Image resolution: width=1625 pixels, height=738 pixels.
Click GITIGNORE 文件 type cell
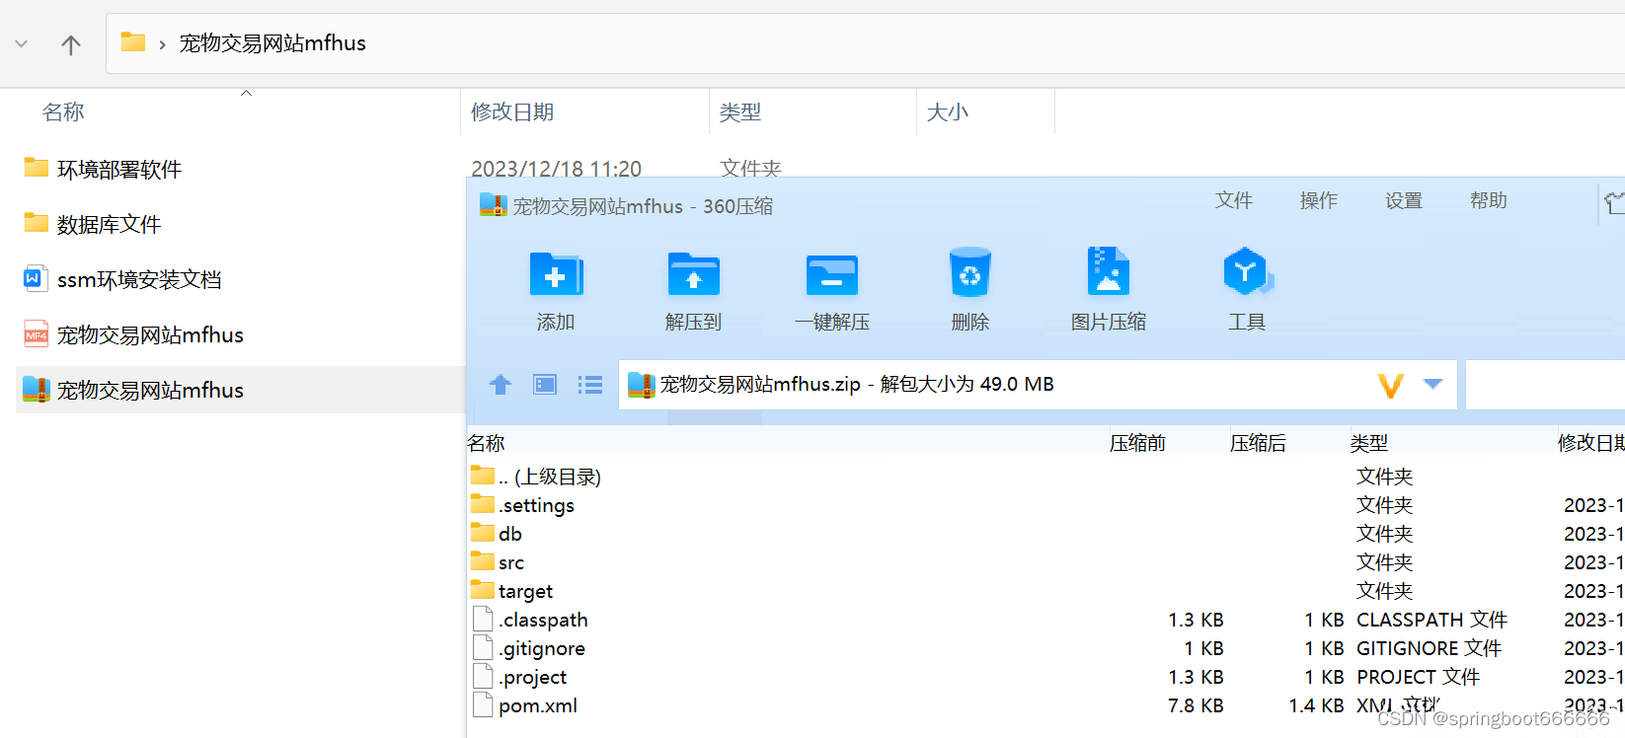[1429, 648]
